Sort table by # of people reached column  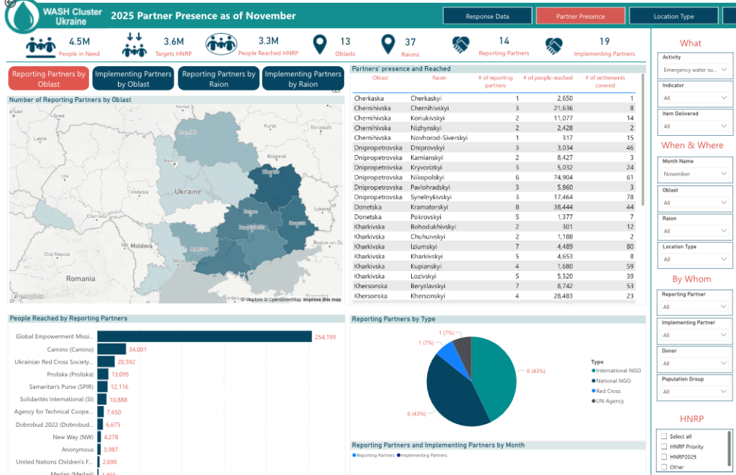click(x=548, y=78)
